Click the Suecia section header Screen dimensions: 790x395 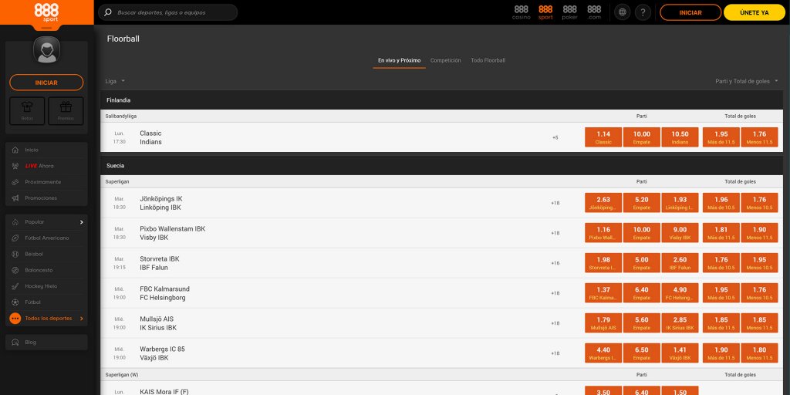pos(441,165)
